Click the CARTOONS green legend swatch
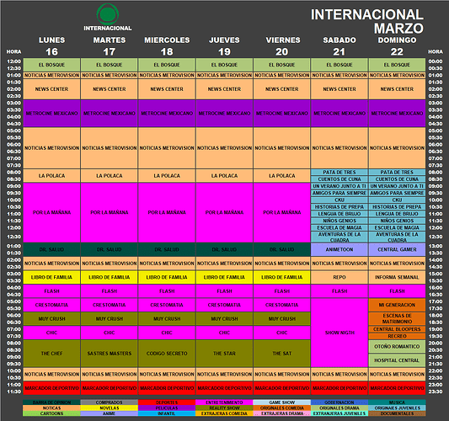The width and height of the screenshot is (449, 421). pyautogui.click(x=51, y=413)
